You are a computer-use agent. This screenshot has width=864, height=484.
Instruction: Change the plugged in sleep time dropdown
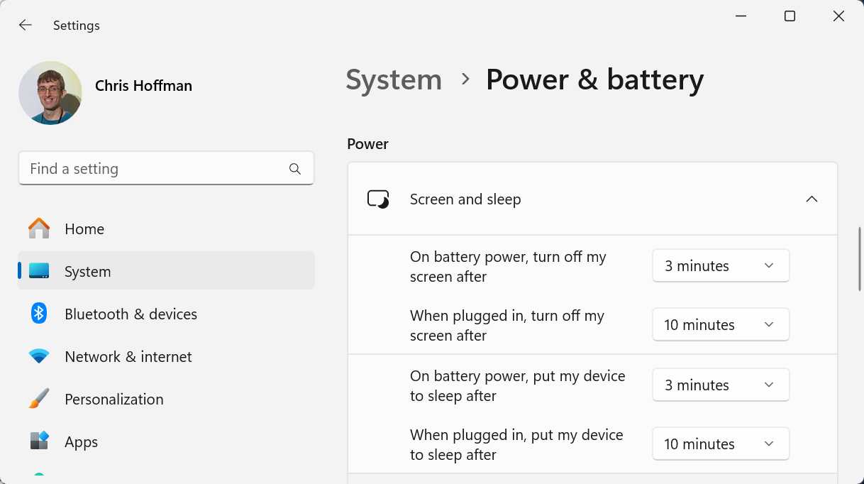click(720, 444)
